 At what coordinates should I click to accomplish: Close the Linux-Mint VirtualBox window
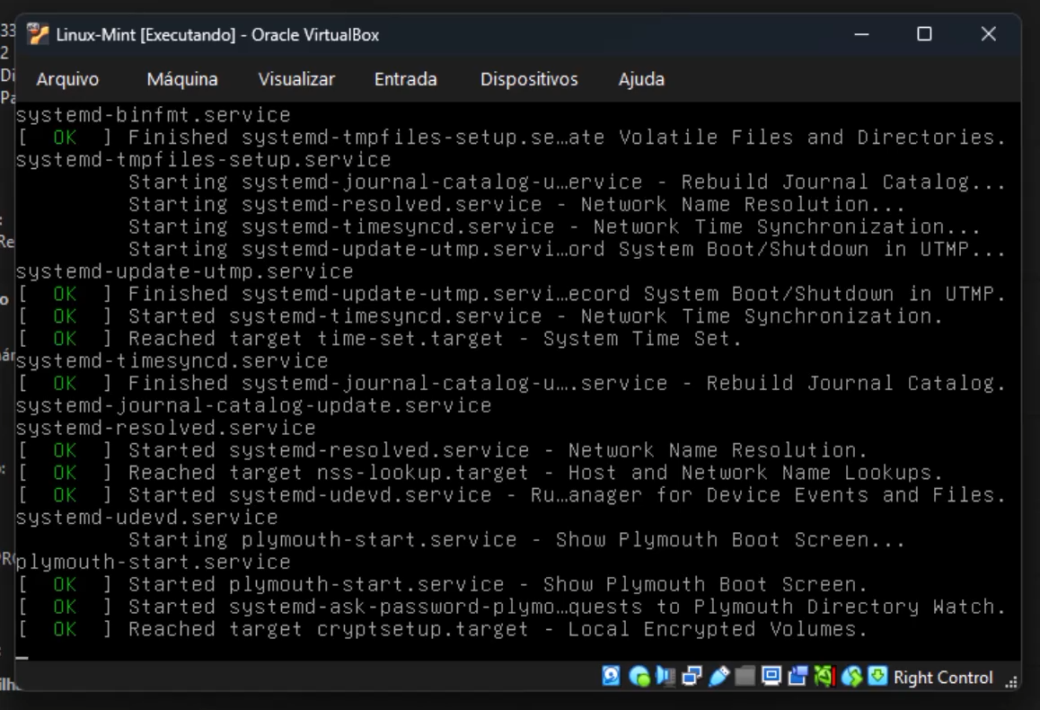[x=988, y=34]
